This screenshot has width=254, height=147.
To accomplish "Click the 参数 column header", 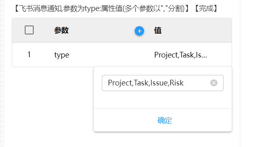I will tap(61, 30).
